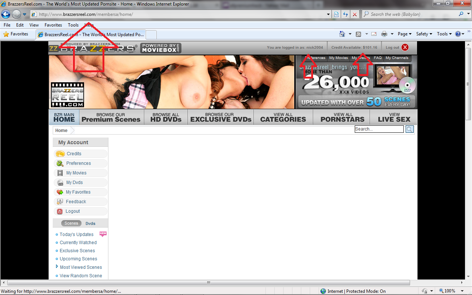The image size is (472, 295).
Task: Click the BZR Main Home navigation tab
Action: click(64, 117)
